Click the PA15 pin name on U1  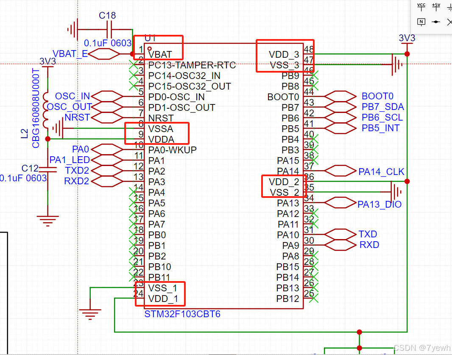288,161
